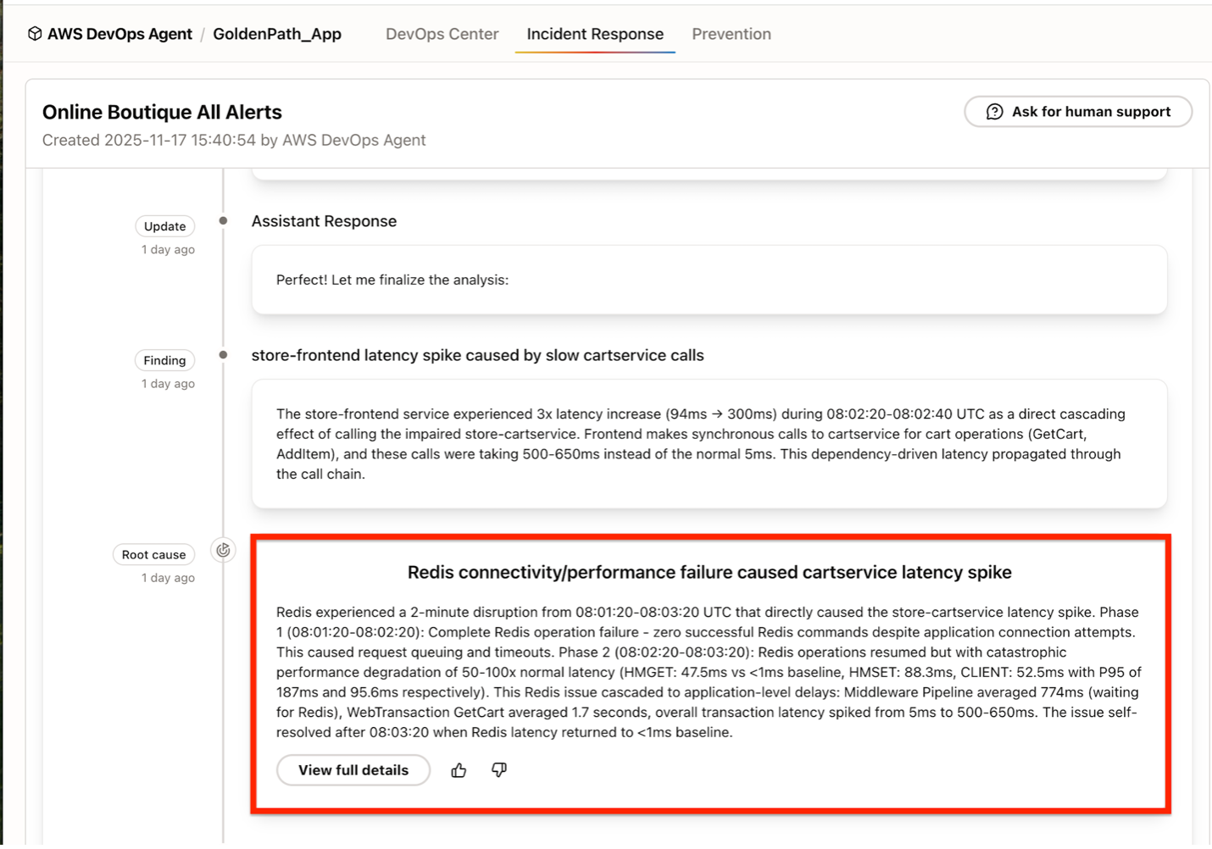Select the Incident Response tab

594,34
